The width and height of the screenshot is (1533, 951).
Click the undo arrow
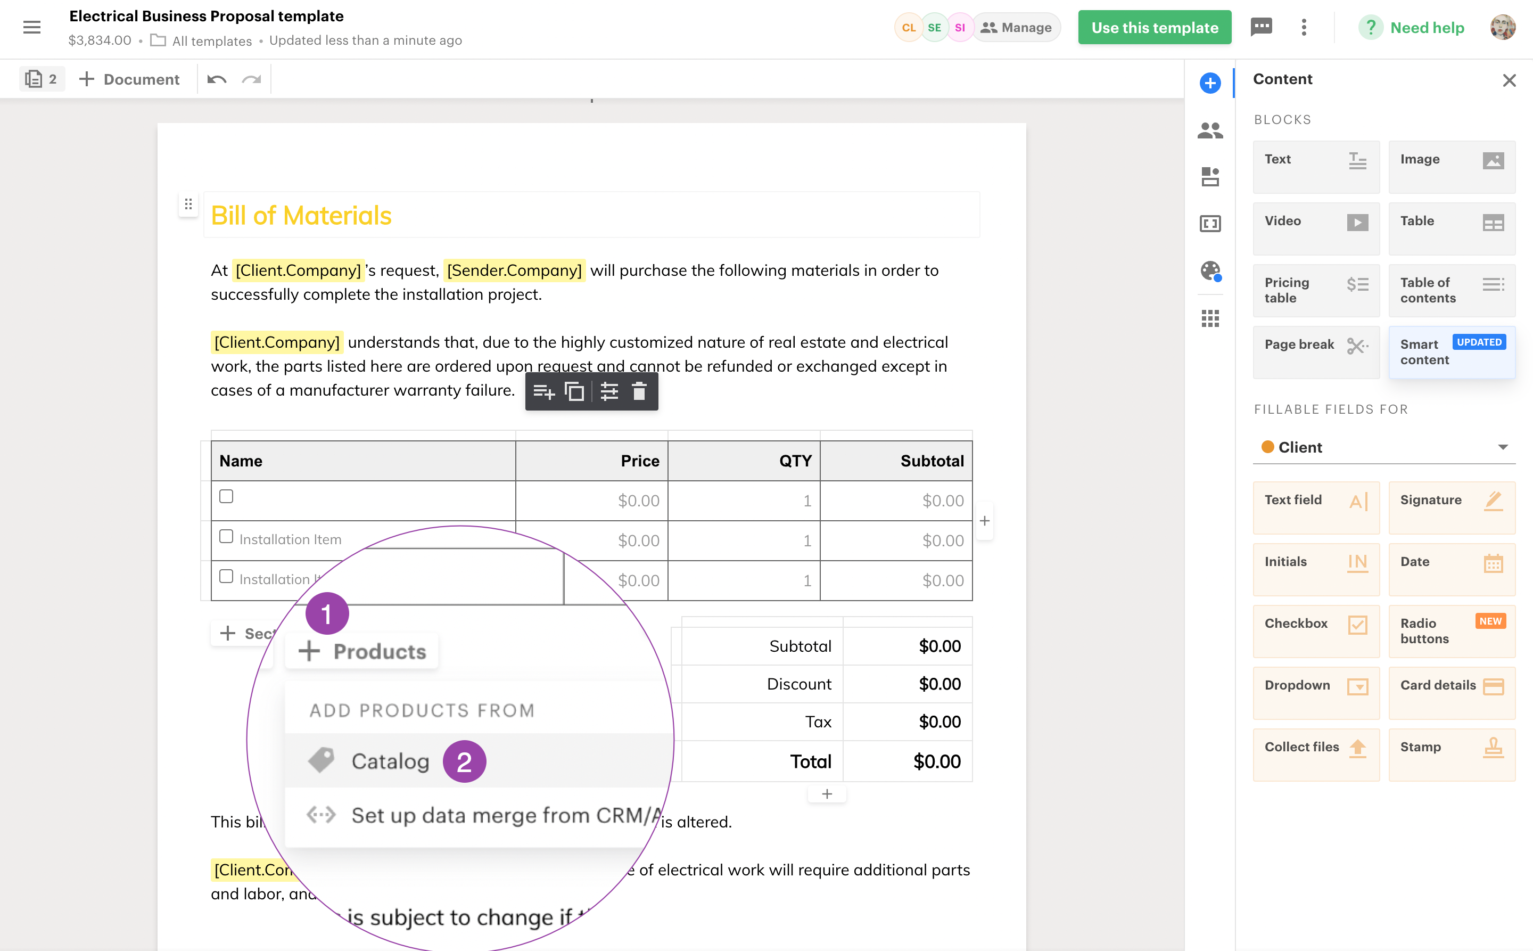[217, 79]
